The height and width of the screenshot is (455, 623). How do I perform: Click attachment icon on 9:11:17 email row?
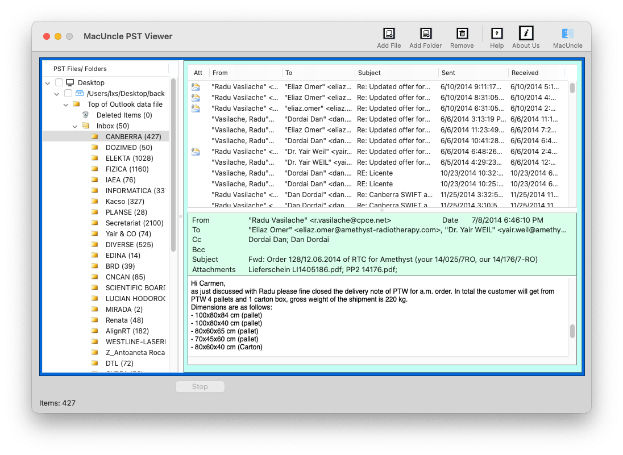click(196, 86)
